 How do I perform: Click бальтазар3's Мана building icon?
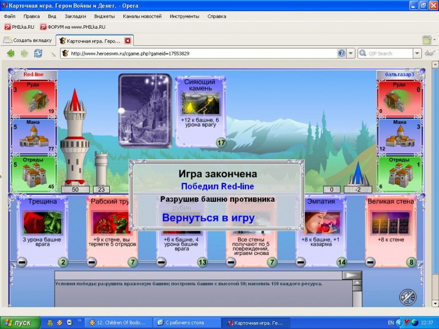click(x=400, y=137)
